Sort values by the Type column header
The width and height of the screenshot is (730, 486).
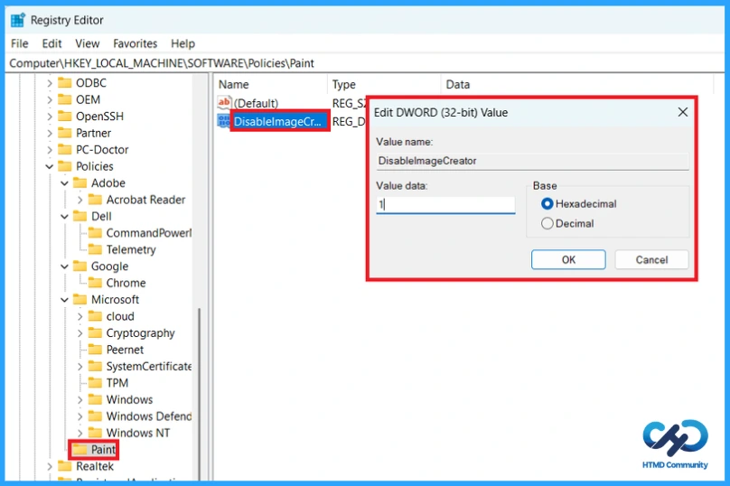tap(385, 84)
